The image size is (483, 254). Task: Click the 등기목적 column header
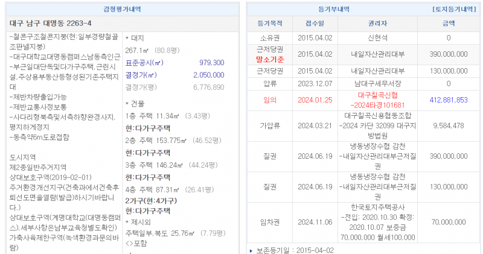tap(269, 24)
